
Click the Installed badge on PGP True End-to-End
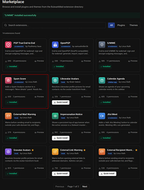point(12,66)
